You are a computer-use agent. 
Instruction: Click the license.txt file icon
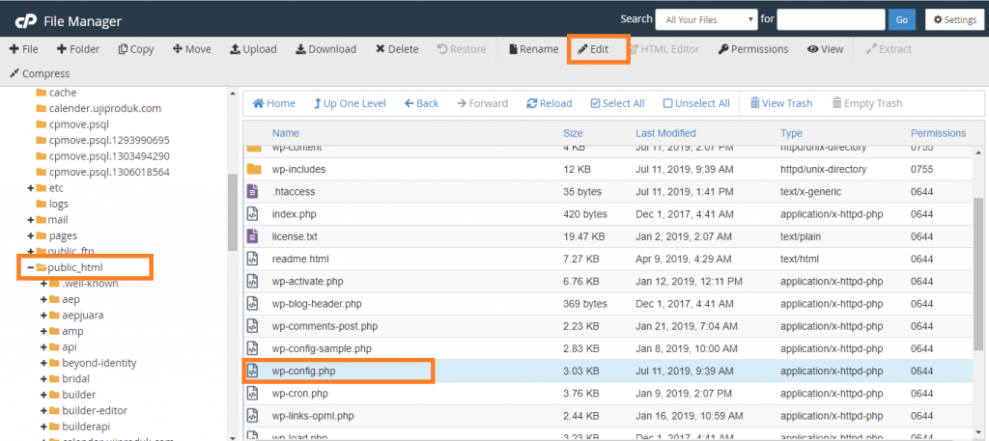253,236
